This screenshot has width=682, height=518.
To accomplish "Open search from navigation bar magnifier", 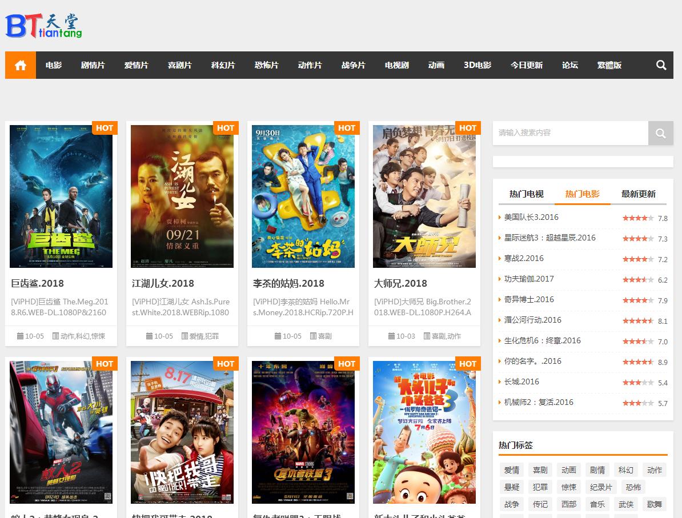I will [661, 65].
